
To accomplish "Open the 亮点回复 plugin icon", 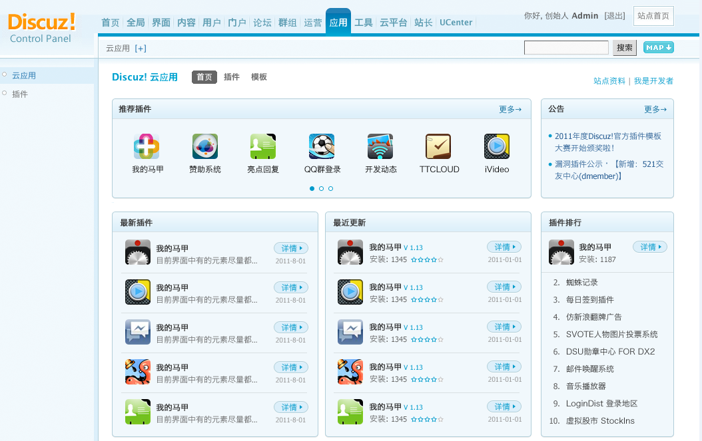I will pos(263,146).
